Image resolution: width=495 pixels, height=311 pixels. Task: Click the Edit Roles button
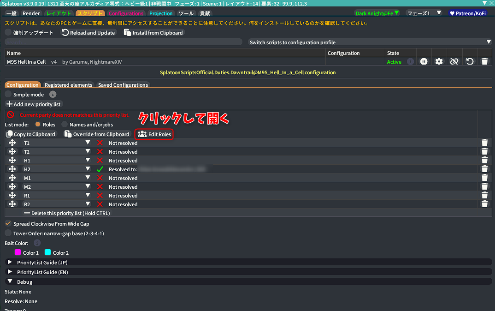point(154,134)
